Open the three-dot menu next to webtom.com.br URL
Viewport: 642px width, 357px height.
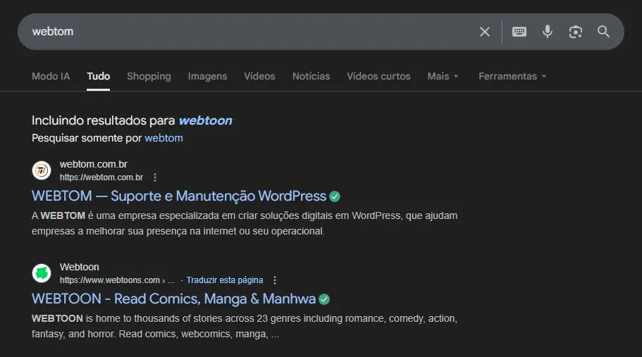(155, 177)
